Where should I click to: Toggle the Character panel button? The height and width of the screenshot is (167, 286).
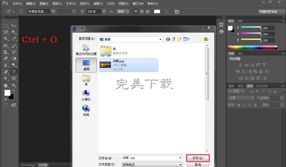(x=177, y=12)
